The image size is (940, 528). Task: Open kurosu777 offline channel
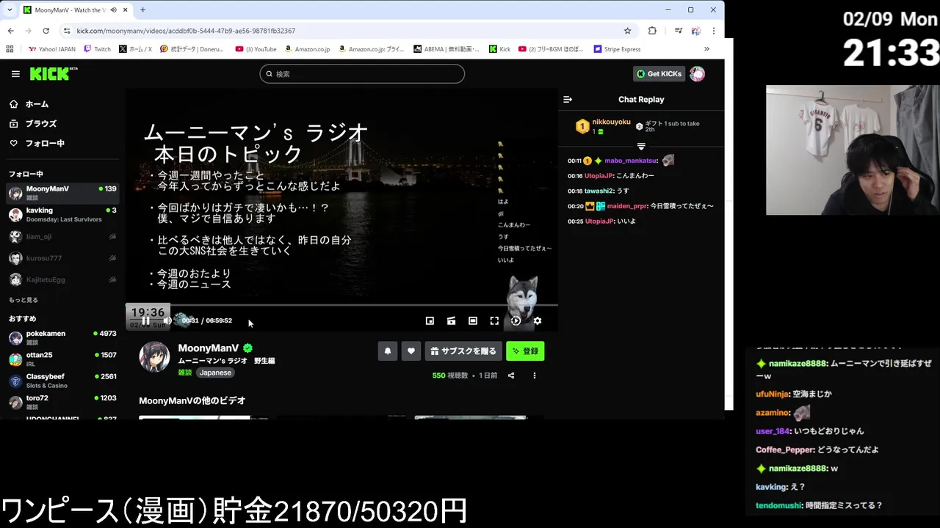62,258
